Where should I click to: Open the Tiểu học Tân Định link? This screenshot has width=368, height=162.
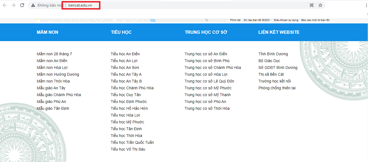coord(126,129)
